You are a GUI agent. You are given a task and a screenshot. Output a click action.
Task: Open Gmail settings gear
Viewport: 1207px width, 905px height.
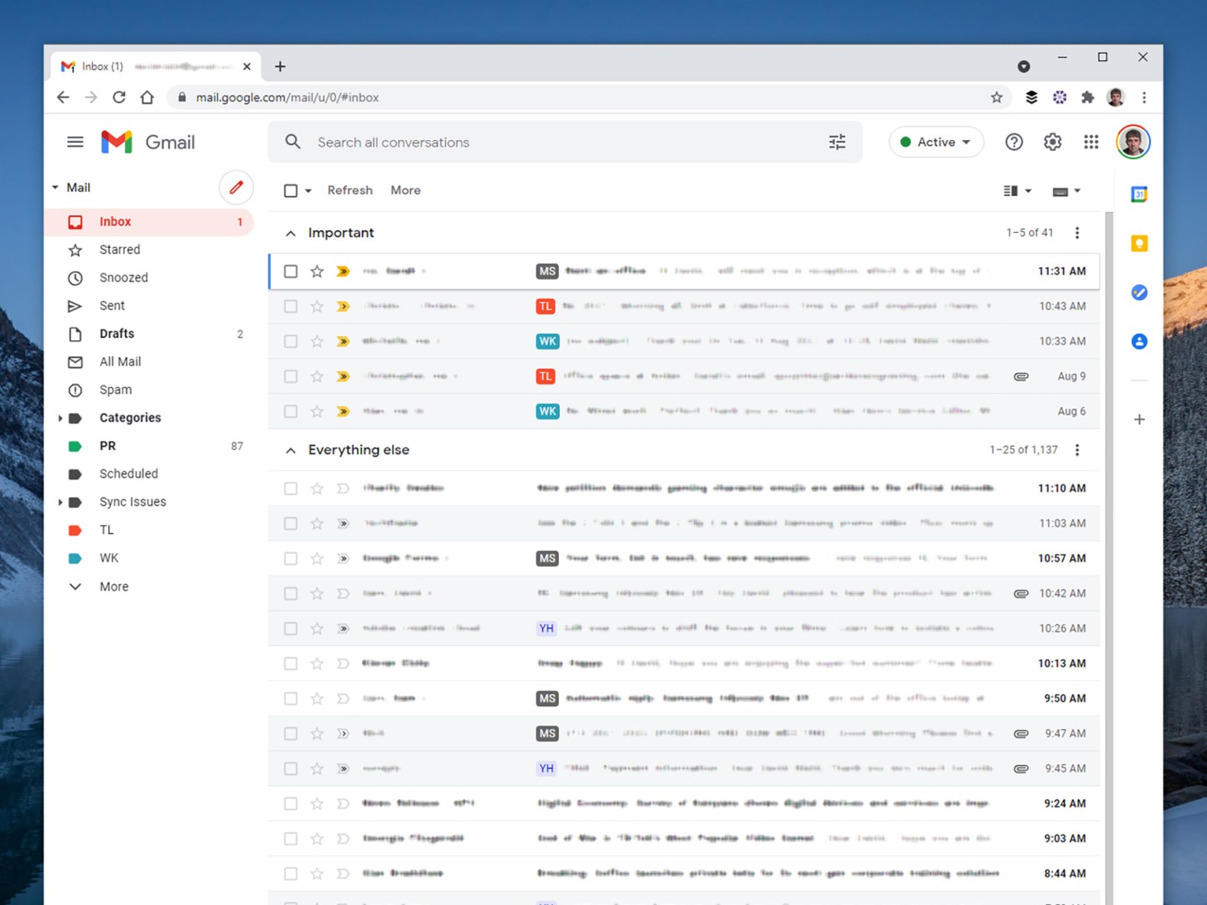coord(1052,142)
